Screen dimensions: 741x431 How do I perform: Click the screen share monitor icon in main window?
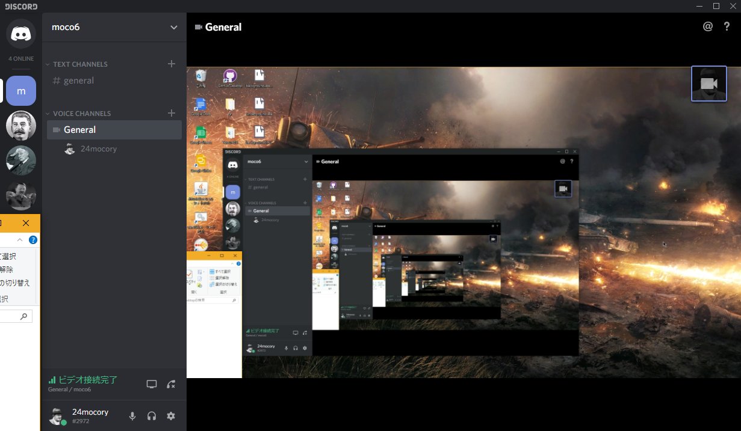(x=152, y=384)
